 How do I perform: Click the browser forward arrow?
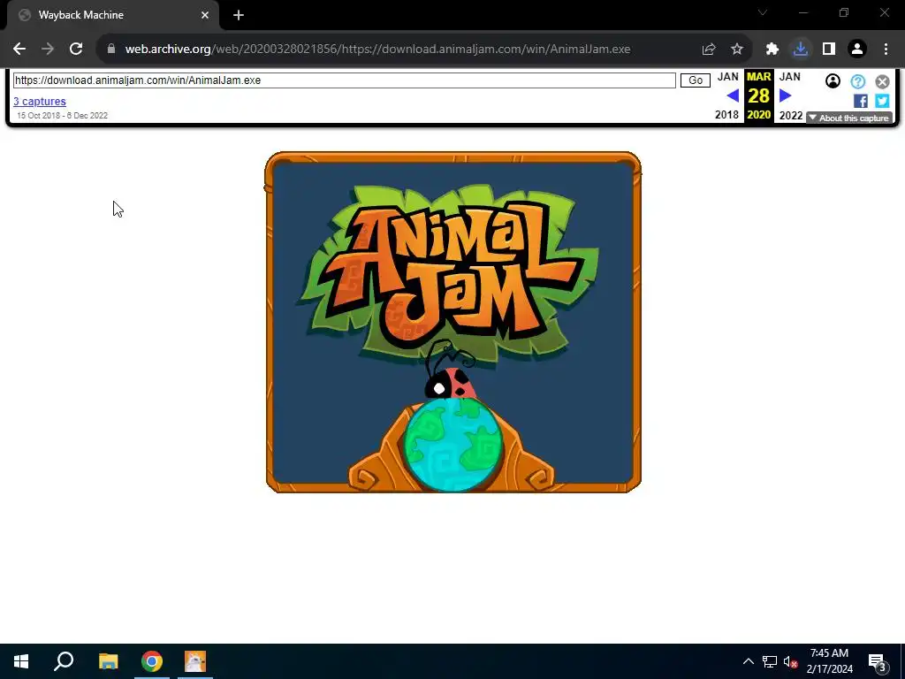coord(48,50)
